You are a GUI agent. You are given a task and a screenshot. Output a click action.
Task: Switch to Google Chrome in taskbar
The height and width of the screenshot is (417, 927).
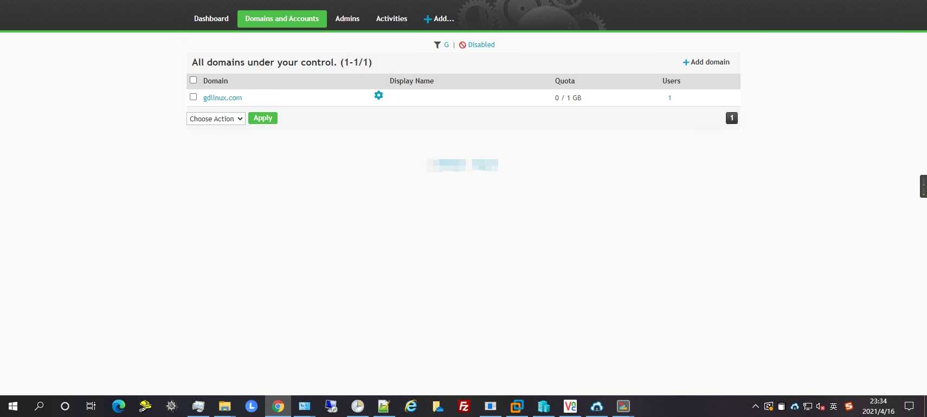[278, 406]
